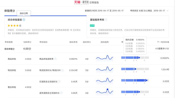Click the 综合体验分 row label
Screen dimensions: 175x98
9,49
